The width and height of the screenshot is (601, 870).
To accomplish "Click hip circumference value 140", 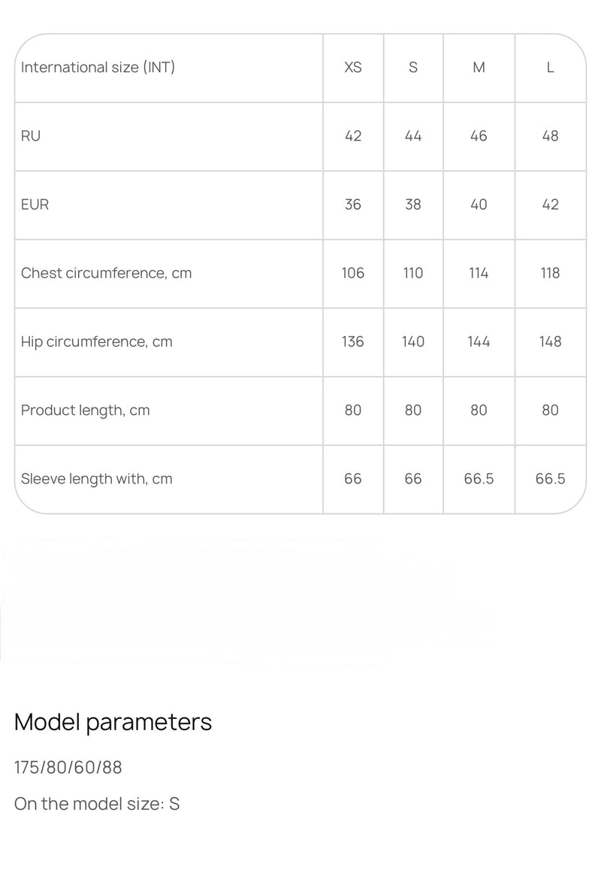I will (413, 341).
